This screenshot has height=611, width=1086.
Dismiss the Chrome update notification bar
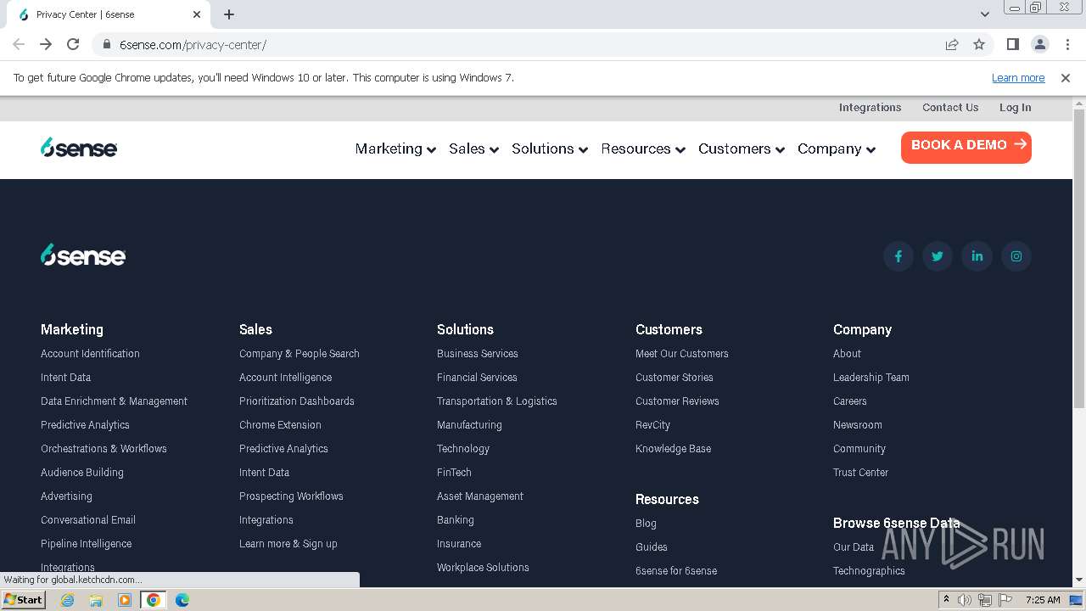tap(1066, 77)
